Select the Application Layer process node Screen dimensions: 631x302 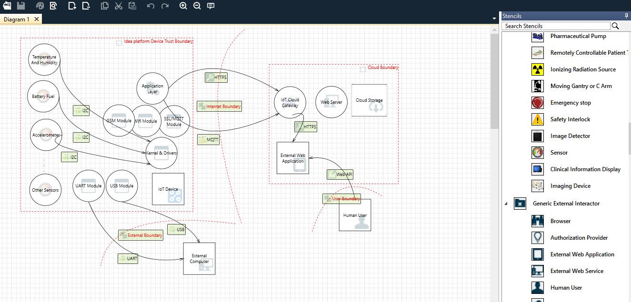152,88
